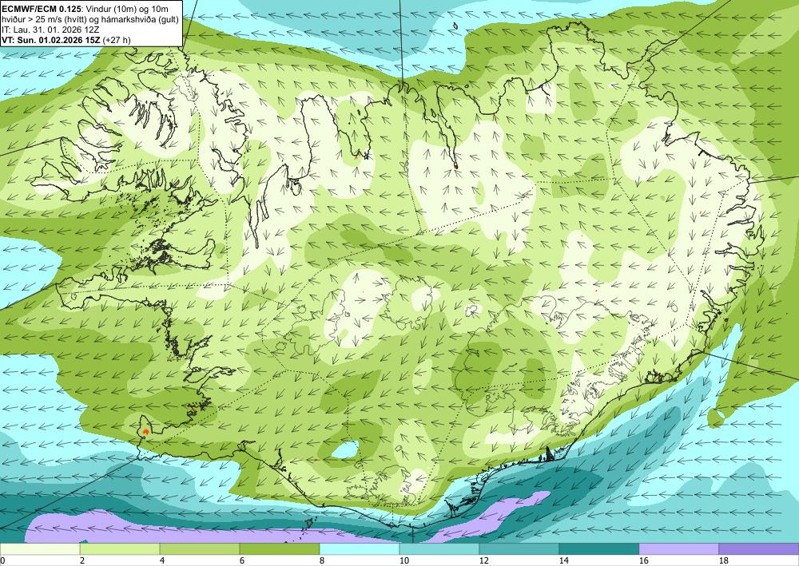Screen dimensions: 799x566
Task: Click the above-18 m/s purple legend swatch
Action: pos(759,548)
